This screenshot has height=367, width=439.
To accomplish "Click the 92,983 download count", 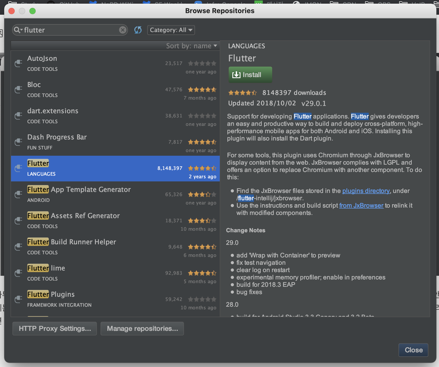I will pos(174,273).
